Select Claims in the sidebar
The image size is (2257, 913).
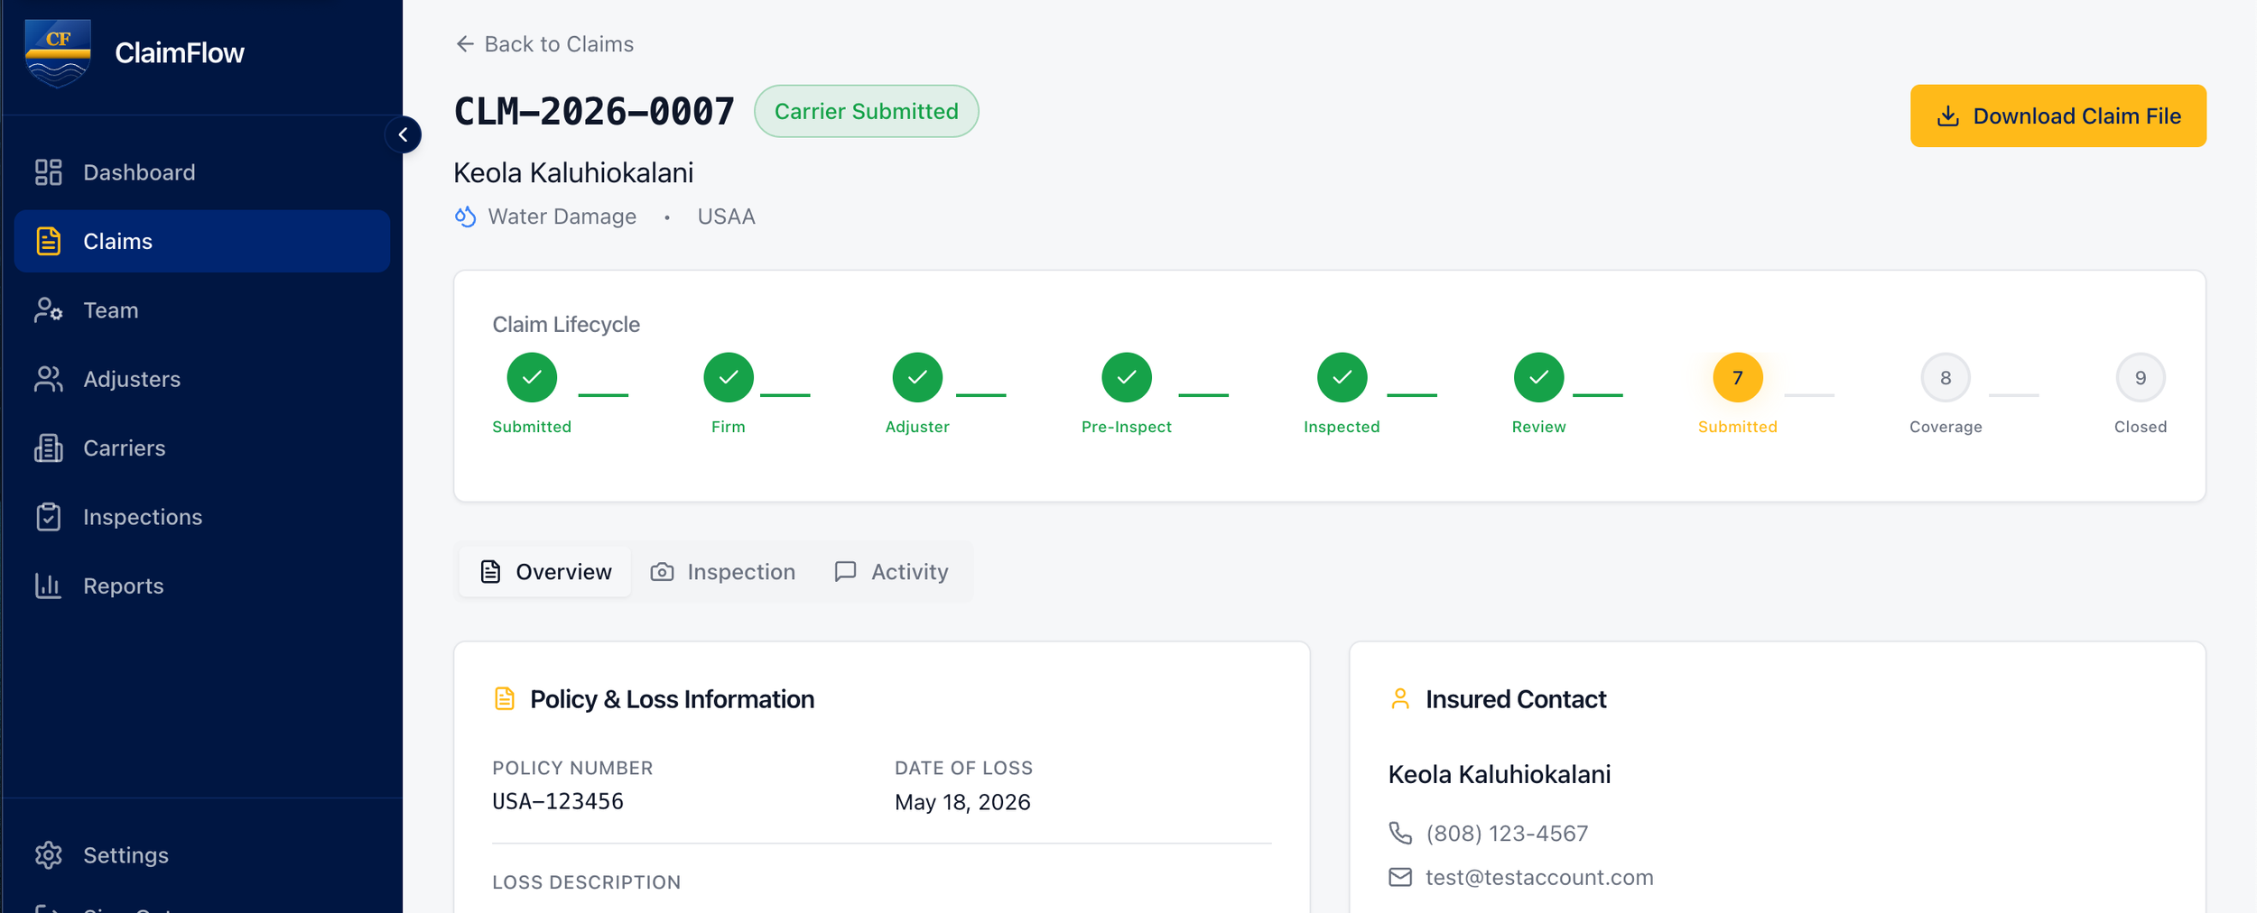(202, 241)
